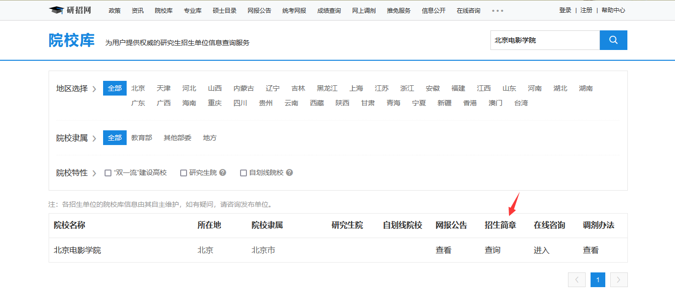The width and height of the screenshot is (675, 293).
Task: Open the 网上调剂 nav item
Action: [x=364, y=10]
